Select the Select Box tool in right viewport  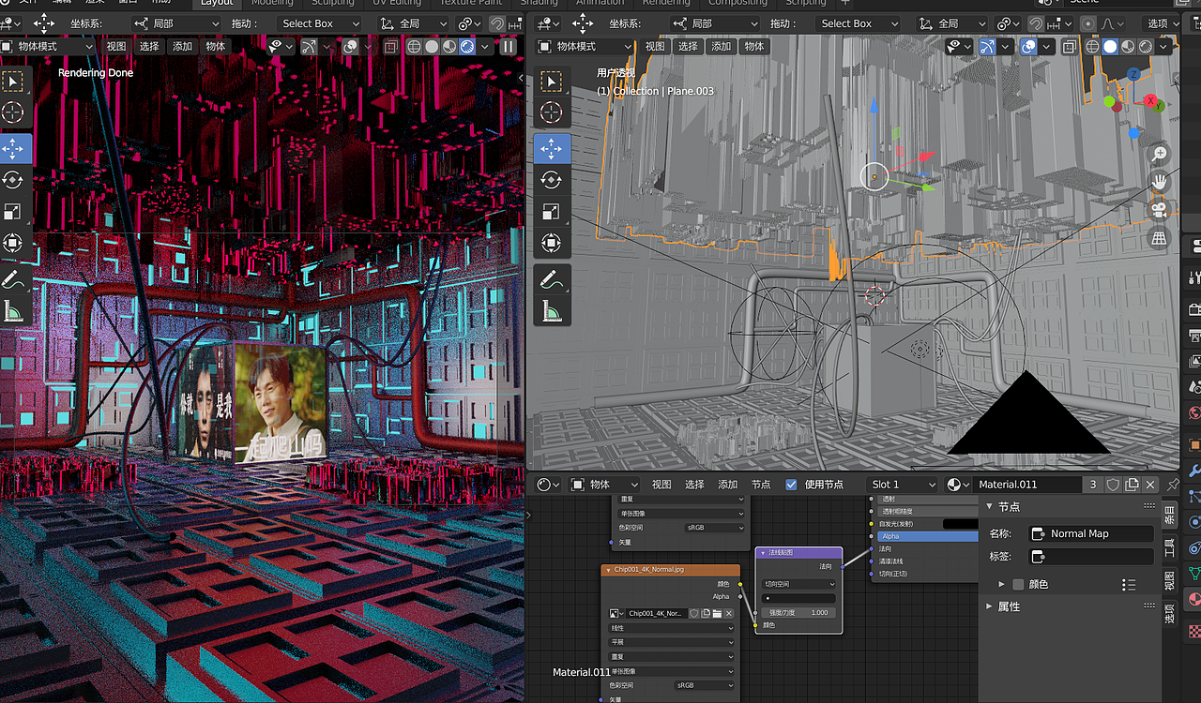551,82
